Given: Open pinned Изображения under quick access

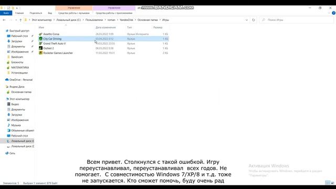Looking at the screenshot, I should (20, 51).
